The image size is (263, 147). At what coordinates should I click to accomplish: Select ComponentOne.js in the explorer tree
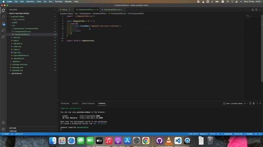pyautogui.click(x=22, y=34)
